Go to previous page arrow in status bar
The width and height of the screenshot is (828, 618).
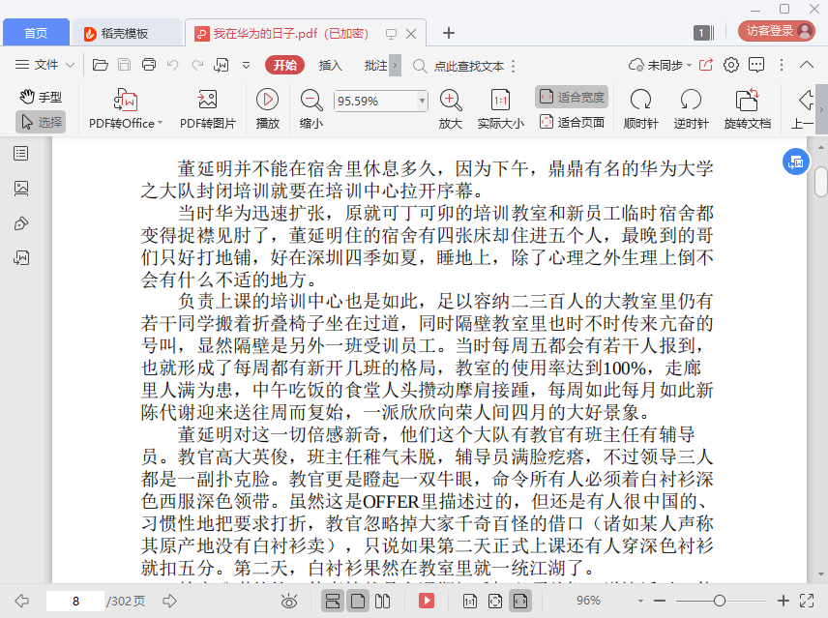[x=21, y=601]
